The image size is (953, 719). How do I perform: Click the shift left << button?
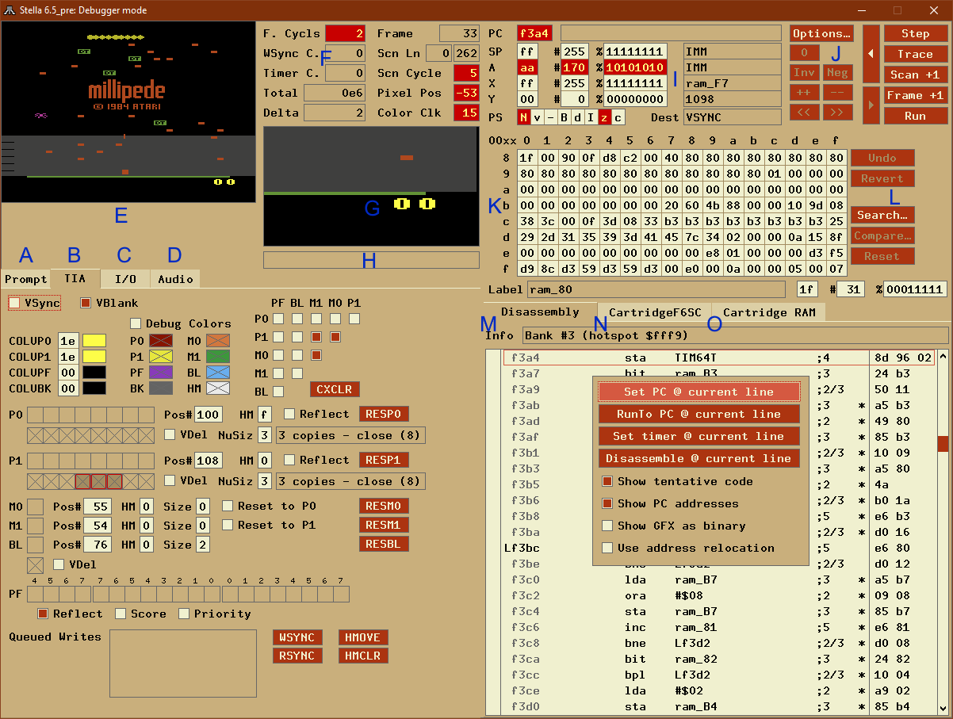click(804, 112)
